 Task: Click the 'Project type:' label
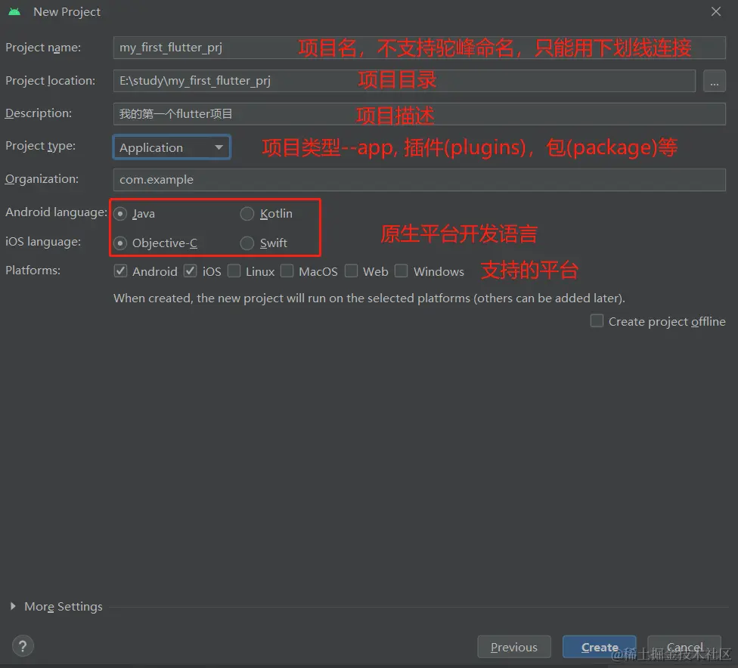point(41,147)
